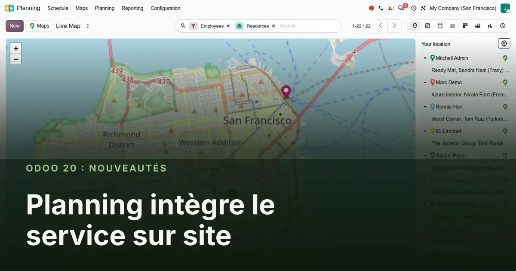
Task: Click the Live Map breadcrumb title
Action: tap(68, 26)
